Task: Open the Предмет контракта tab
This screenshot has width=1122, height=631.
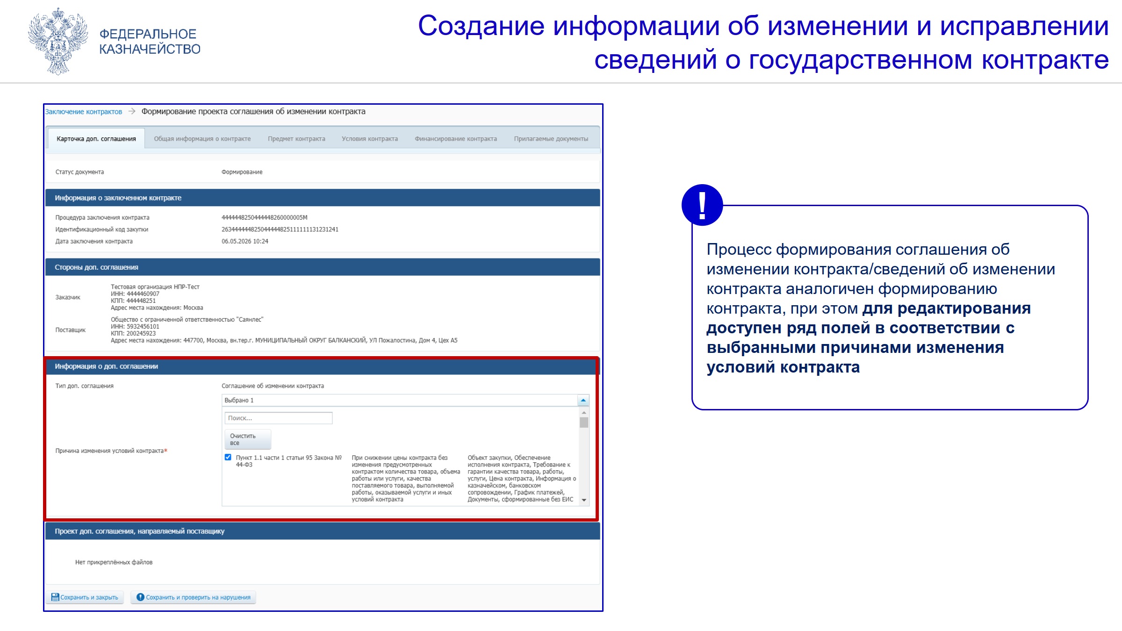Action: (x=296, y=139)
